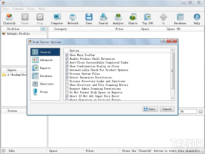Open the Help menu
This screenshot has height=154, width=205.
click(41, 9)
